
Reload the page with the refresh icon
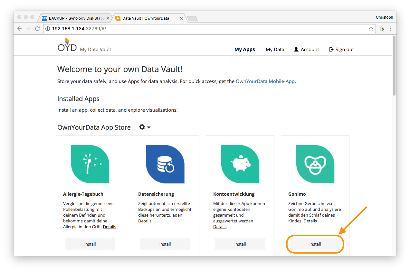pyautogui.click(x=37, y=29)
